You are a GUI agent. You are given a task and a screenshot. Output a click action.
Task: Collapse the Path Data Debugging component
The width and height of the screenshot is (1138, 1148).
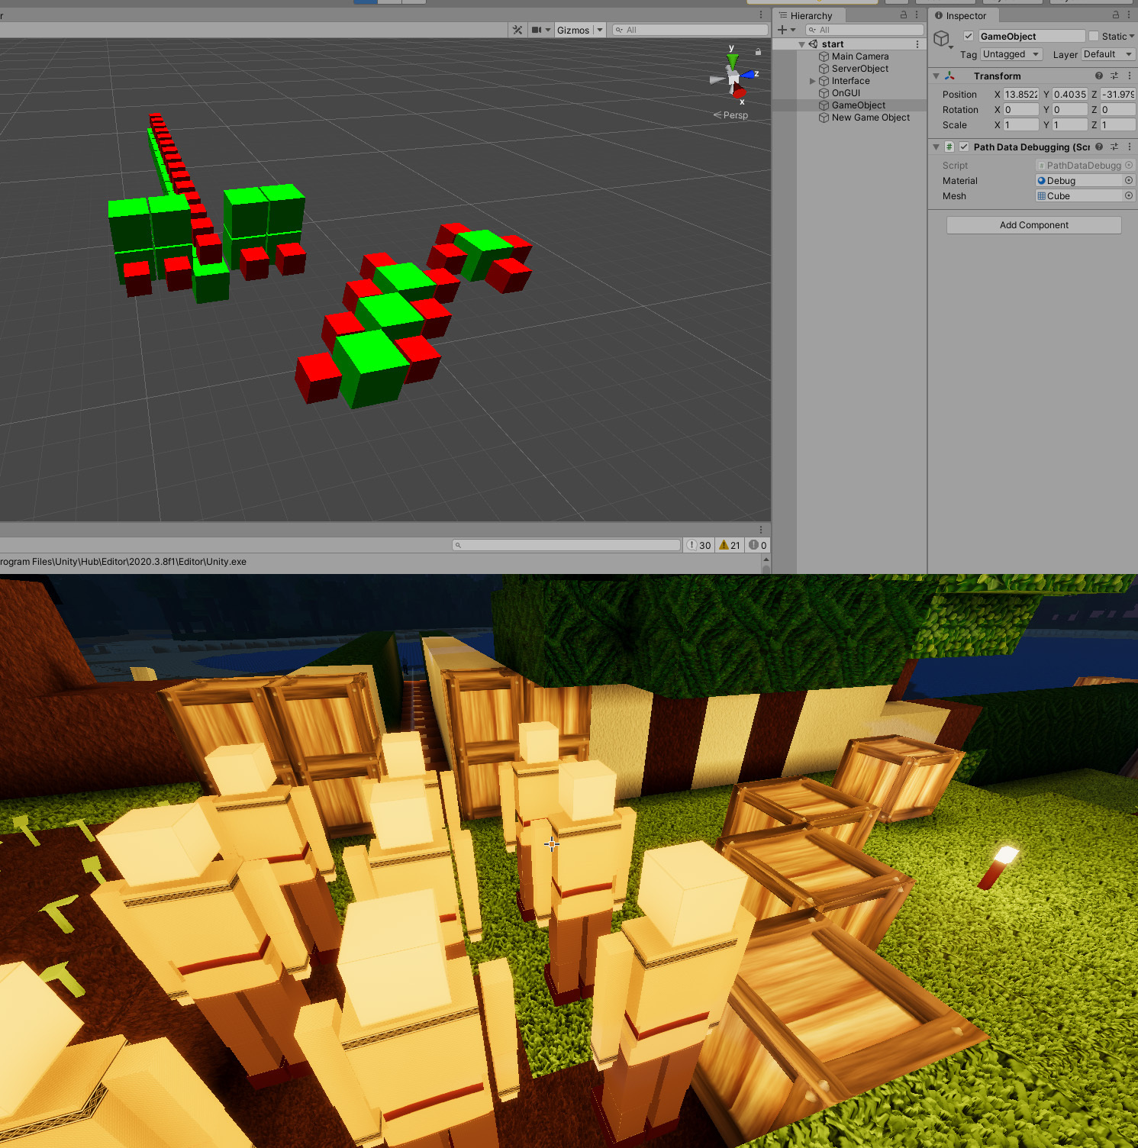937,147
